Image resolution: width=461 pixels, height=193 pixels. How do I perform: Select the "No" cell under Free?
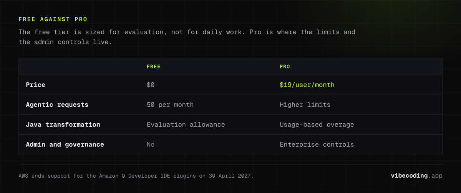click(x=151, y=144)
